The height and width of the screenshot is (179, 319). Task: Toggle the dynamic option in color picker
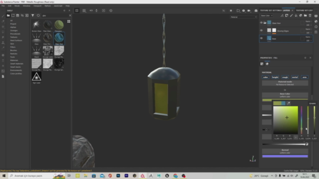coord(313,103)
